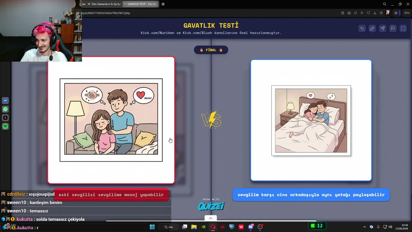Image resolution: width=412 pixels, height=232 pixels.
Task: Select the 'GAVATLIK TESTİ - Tier List' tab
Action: point(141,4)
